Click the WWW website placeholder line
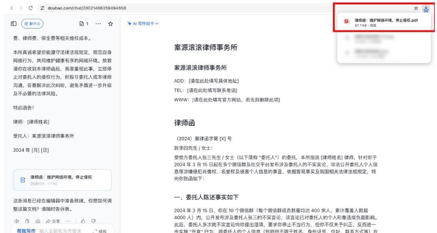This screenshot has height=233, width=437. tap(227, 100)
